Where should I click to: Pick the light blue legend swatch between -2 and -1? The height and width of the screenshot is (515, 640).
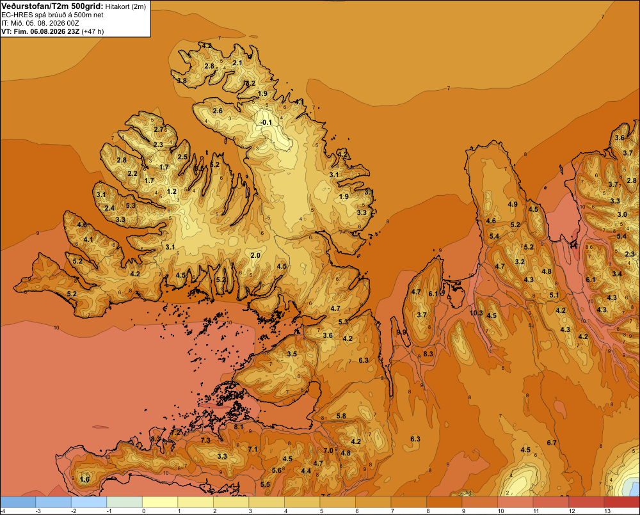(89, 502)
